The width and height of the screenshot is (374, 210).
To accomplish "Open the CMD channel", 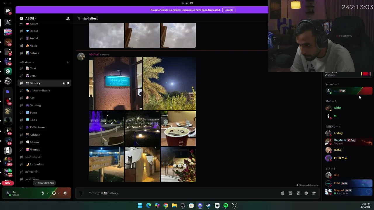I will tap(44, 76).
